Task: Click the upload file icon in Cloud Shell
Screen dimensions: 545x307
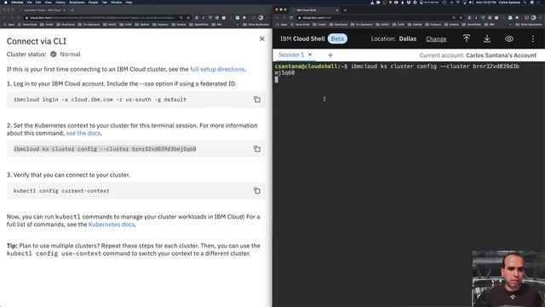Action: point(467,38)
